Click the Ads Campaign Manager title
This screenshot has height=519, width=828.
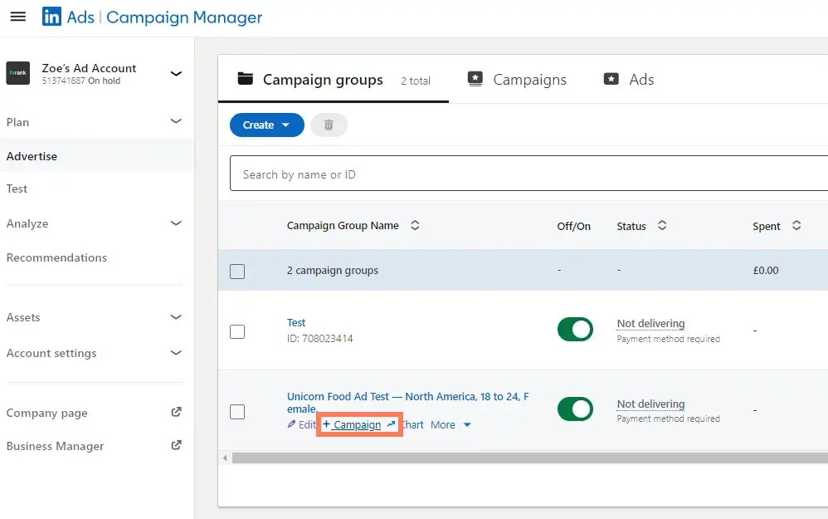click(164, 17)
